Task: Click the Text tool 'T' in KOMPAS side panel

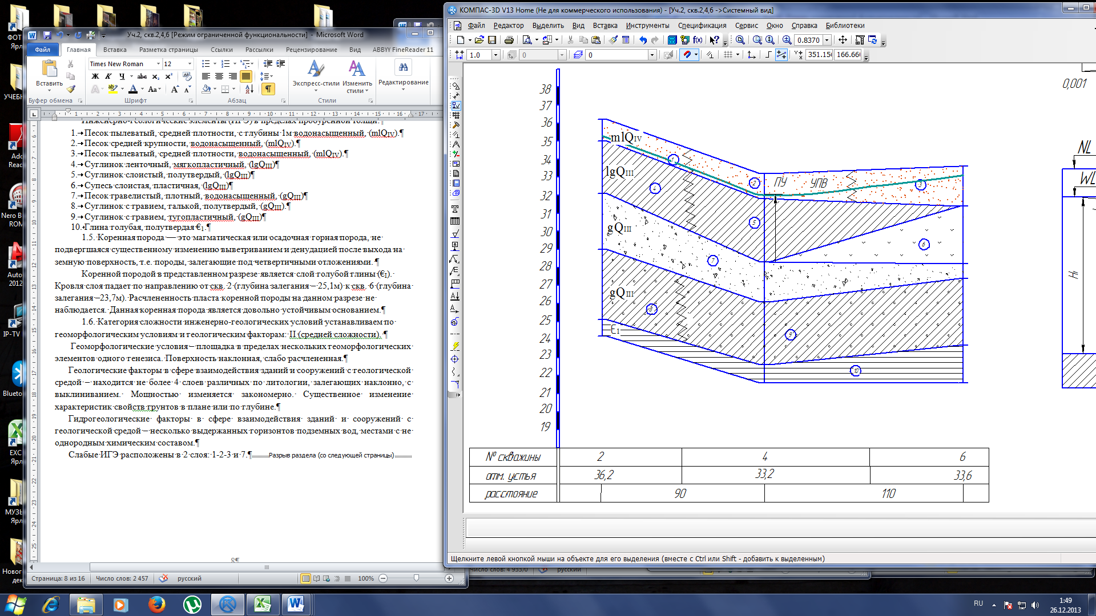Action: (455, 209)
